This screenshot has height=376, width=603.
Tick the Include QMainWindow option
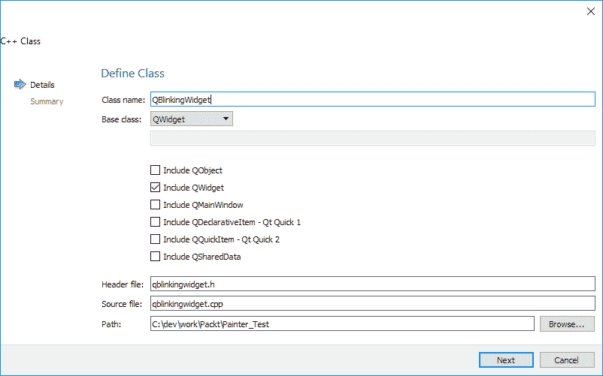click(x=156, y=205)
